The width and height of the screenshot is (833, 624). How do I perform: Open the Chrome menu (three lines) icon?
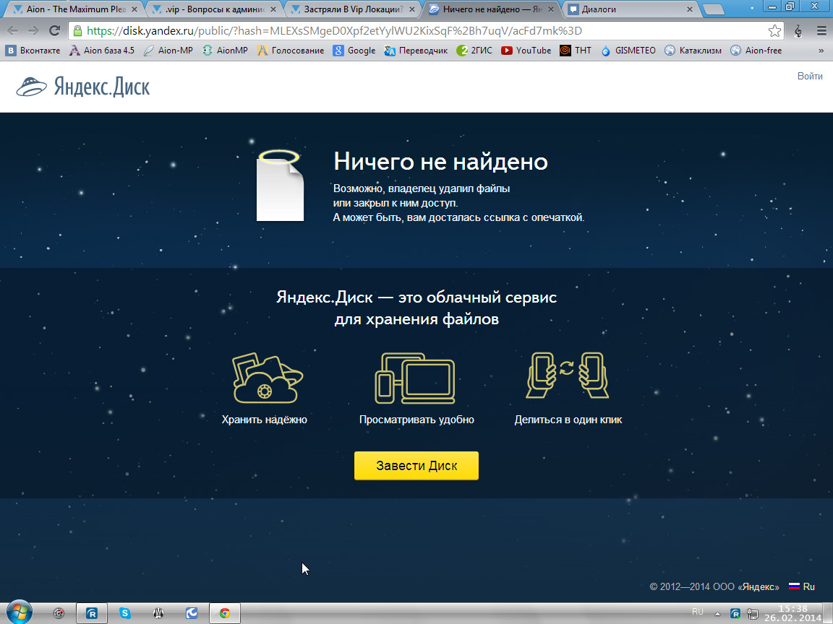821,31
